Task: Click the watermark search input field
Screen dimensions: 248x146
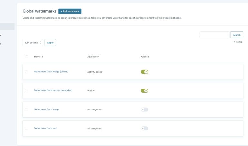Action: coord(214,35)
